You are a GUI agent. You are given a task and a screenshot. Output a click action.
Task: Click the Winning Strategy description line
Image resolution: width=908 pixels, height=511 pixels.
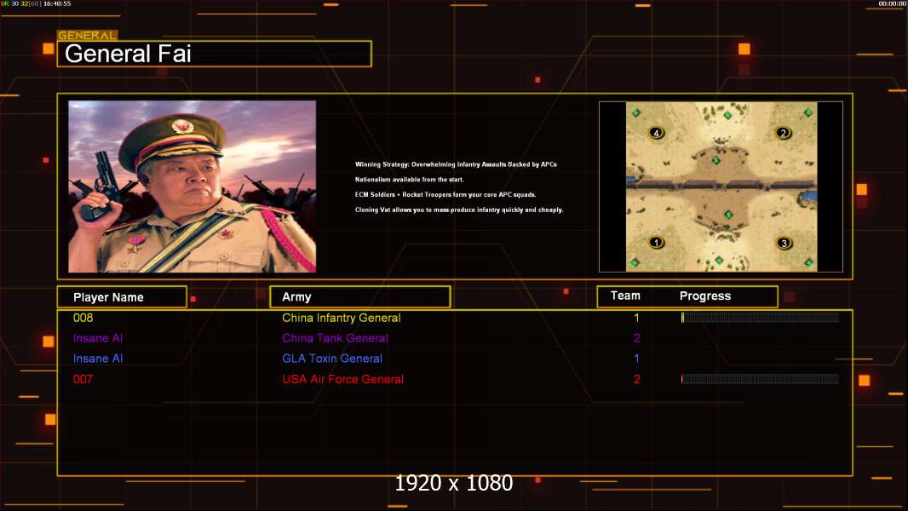[456, 164]
